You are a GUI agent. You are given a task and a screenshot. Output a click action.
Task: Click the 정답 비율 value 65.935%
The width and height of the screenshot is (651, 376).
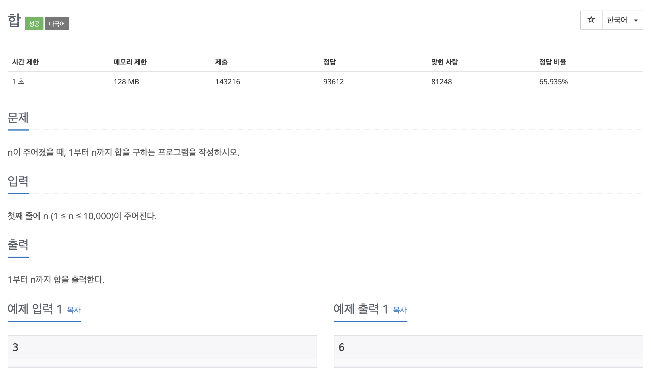[553, 82]
